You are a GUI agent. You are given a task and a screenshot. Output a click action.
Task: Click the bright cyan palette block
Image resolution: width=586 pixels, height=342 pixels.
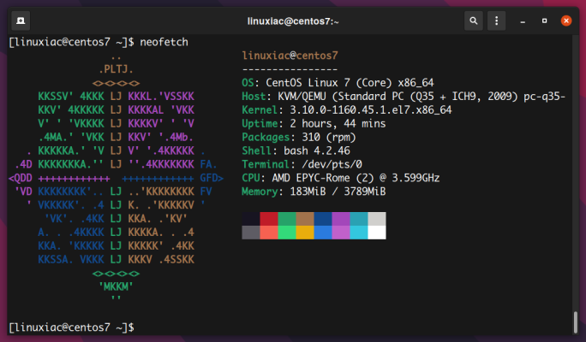[359, 233]
